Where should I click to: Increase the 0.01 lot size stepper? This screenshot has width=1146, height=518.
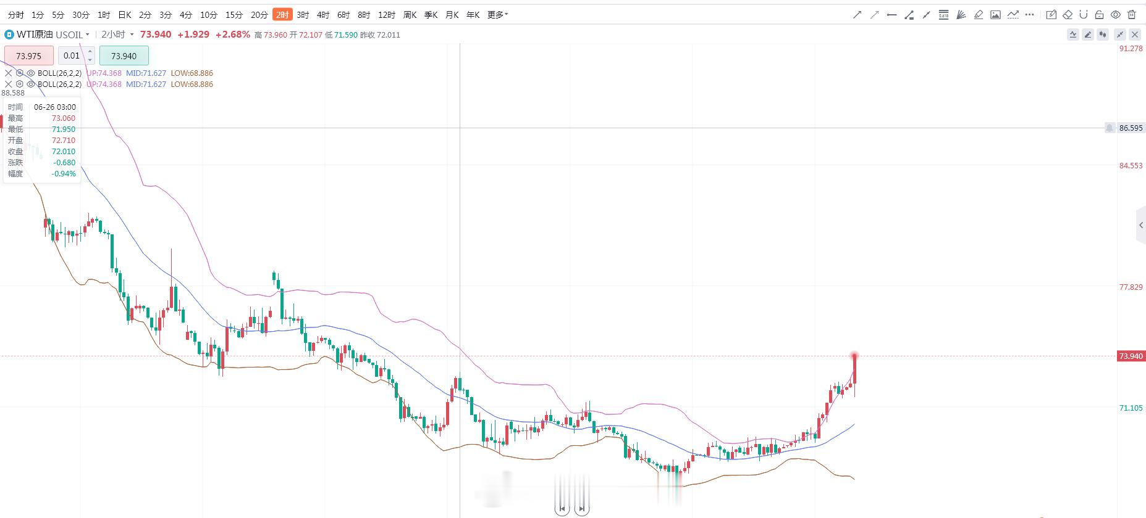point(90,52)
